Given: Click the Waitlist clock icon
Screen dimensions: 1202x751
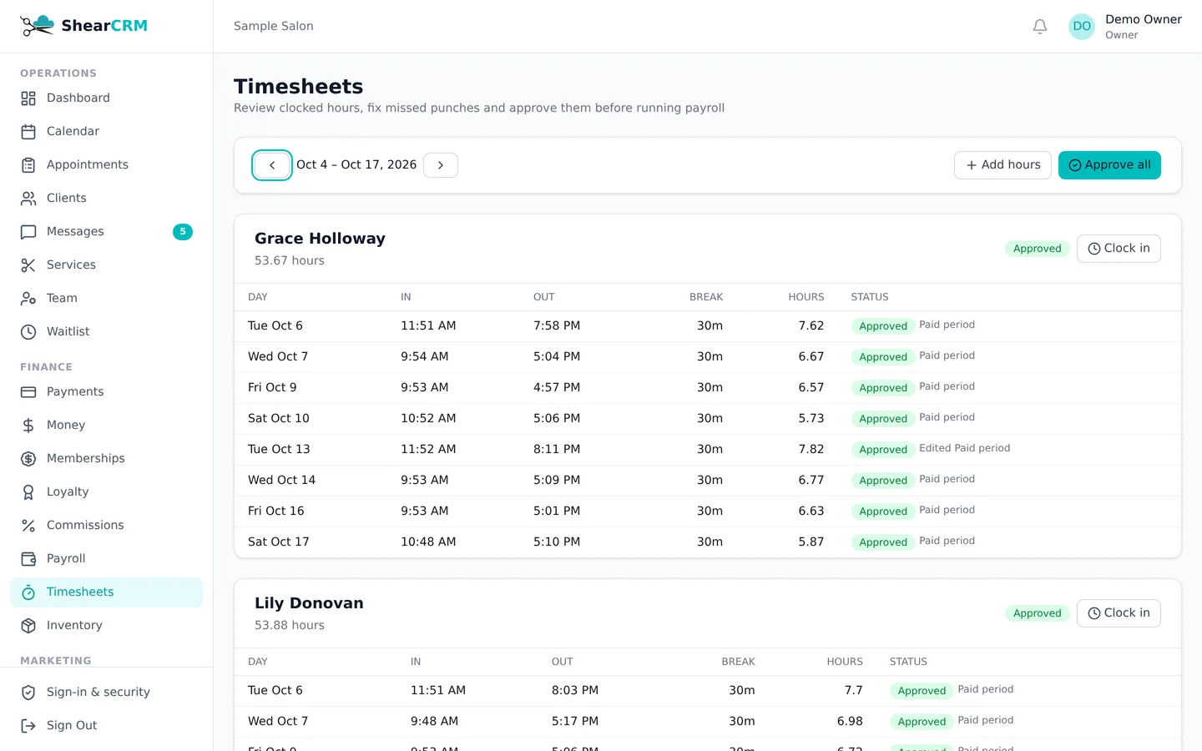Looking at the screenshot, I should pos(28,332).
